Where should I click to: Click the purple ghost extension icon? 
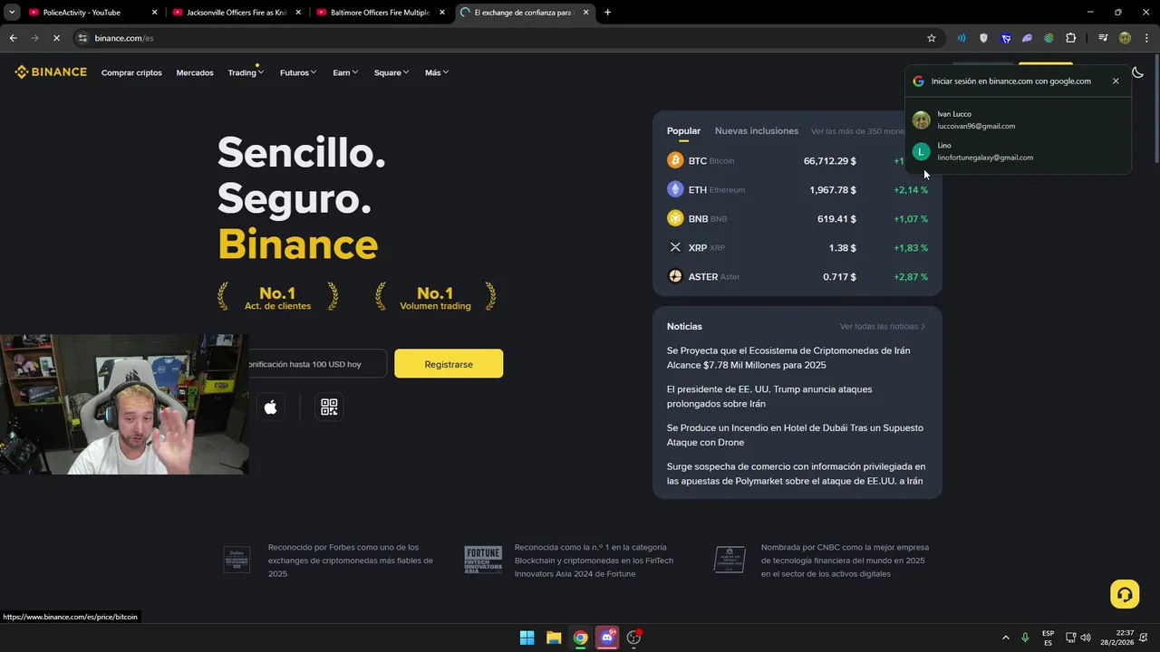tap(1027, 38)
